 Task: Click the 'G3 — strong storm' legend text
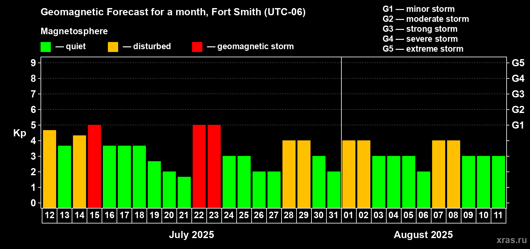420,29
